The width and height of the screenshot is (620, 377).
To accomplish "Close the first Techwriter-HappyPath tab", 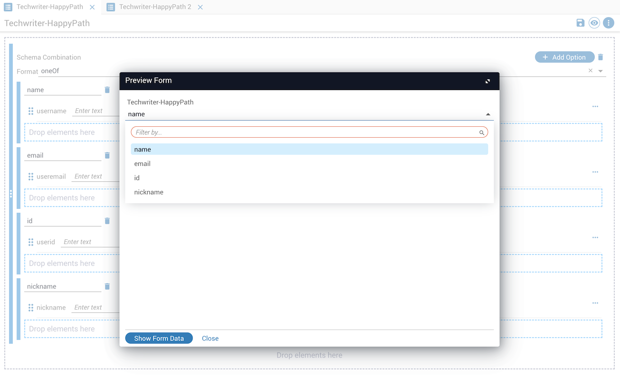I will click(92, 7).
